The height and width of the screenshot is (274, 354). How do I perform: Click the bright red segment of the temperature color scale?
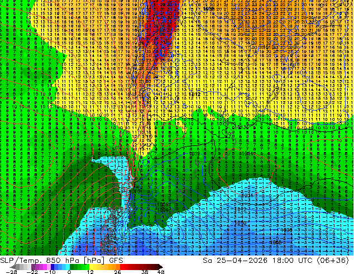coord(124,267)
